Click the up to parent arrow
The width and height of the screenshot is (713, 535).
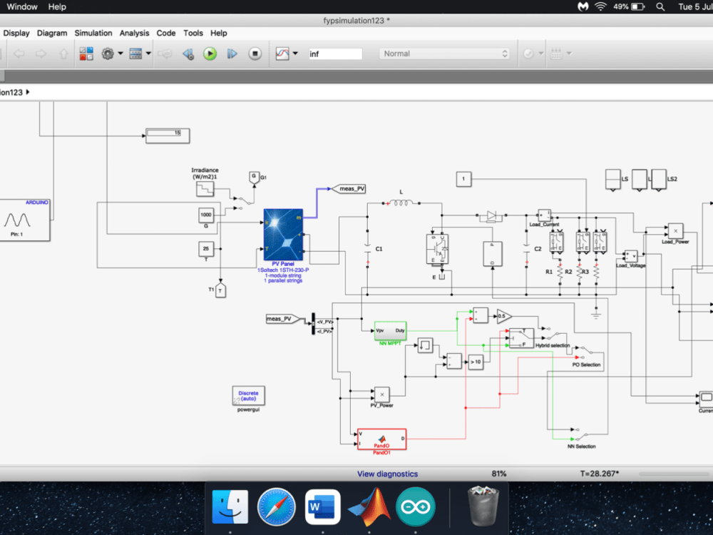pos(63,53)
